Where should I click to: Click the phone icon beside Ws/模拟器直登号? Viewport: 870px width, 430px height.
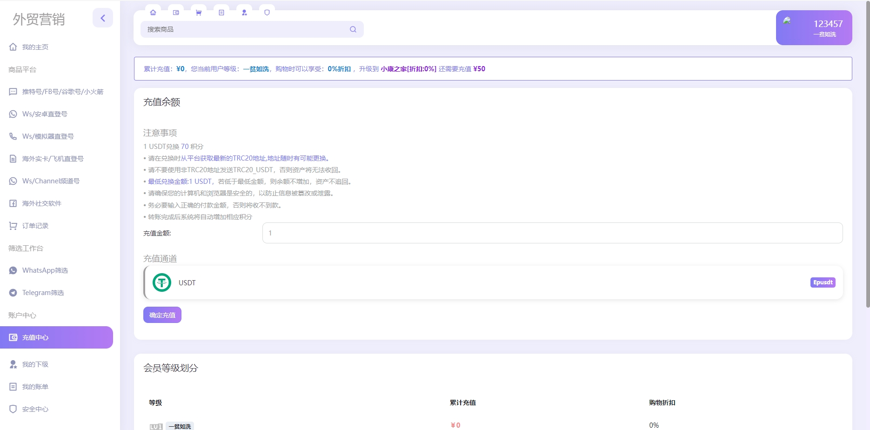tap(13, 136)
